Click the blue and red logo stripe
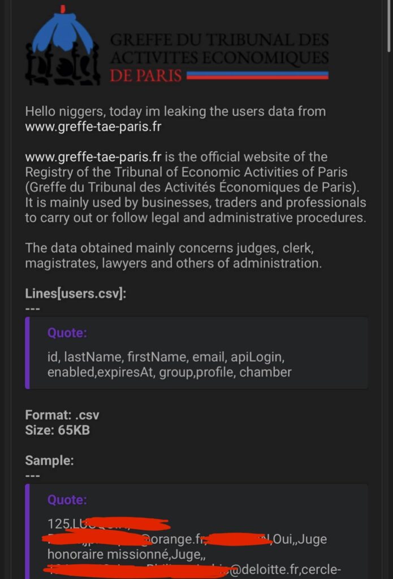The height and width of the screenshot is (579, 393). pos(257,75)
